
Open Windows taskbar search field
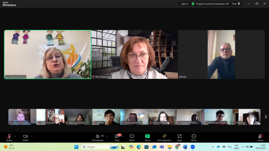(x=100, y=147)
